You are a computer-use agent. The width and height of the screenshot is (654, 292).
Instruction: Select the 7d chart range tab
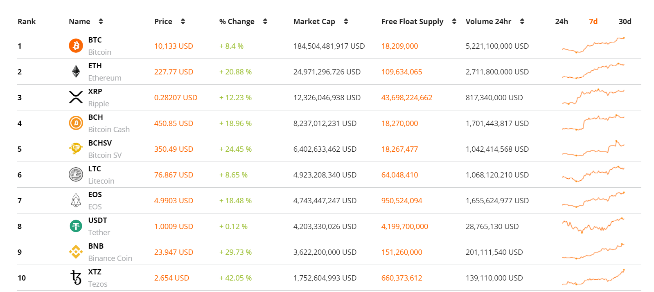pyautogui.click(x=593, y=22)
